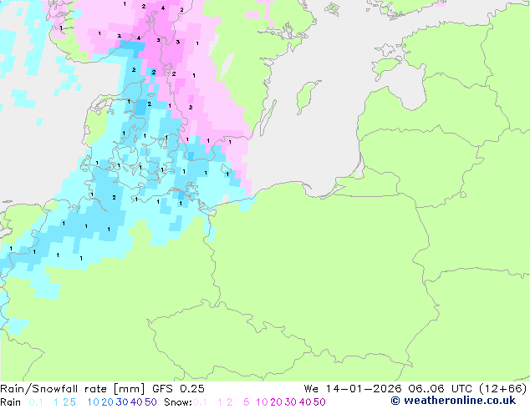Select the "GFS 0.25" model label
Image resolution: width=530 pixels, height=409 pixels.
[178, 389]
